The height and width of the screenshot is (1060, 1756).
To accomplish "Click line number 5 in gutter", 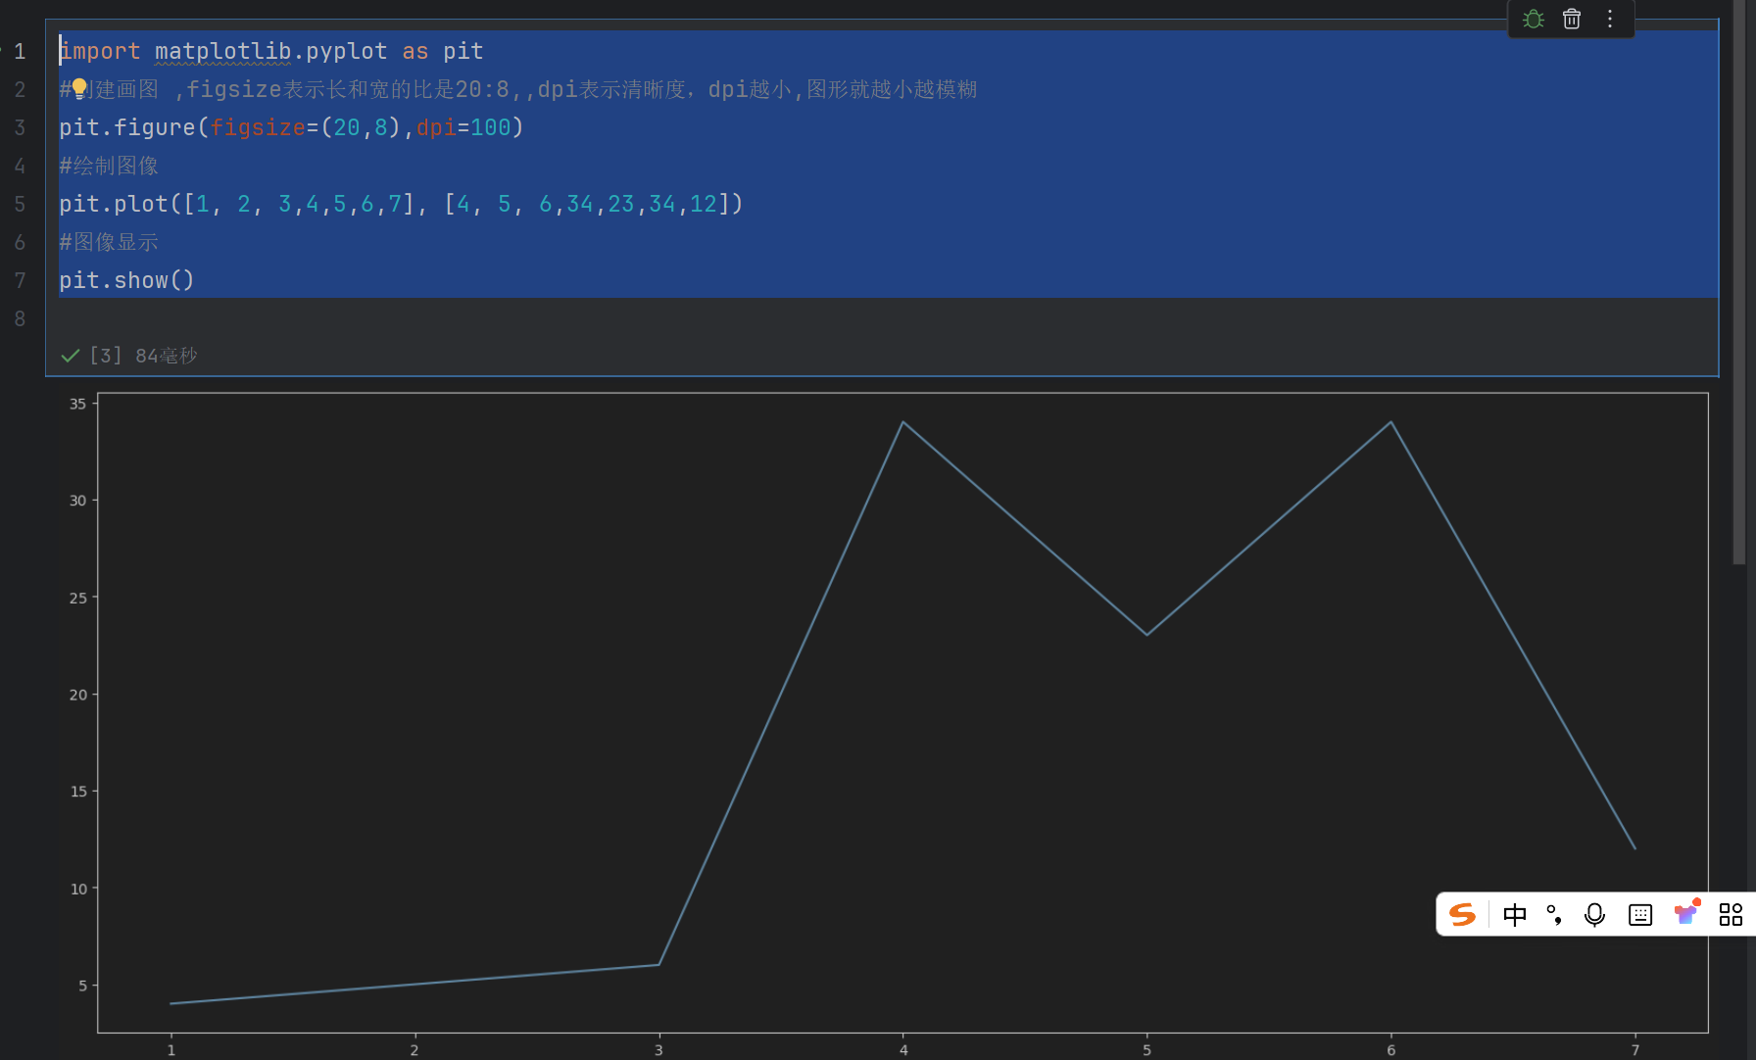I will [20, 204].
